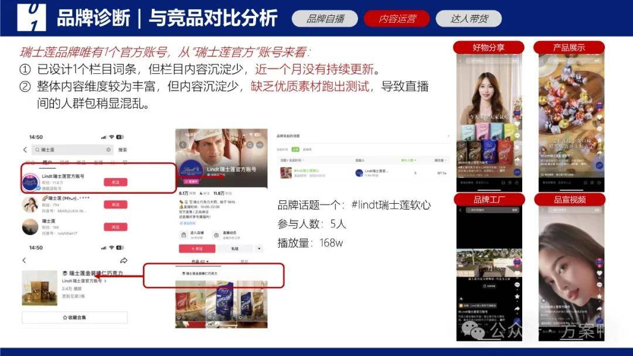Open Lindt瑞士莲官方账号 avatar in search results
This screenshot has height=356, width=633.
[x=30, y=182]
